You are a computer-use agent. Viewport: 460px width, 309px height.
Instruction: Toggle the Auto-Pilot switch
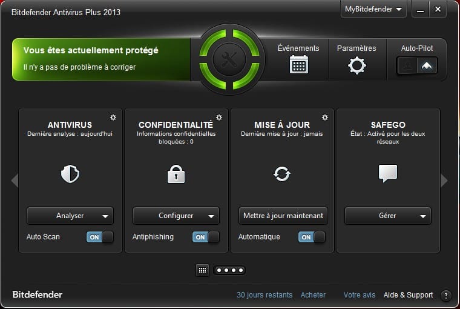pyautogui.click(x=417, y=65)
